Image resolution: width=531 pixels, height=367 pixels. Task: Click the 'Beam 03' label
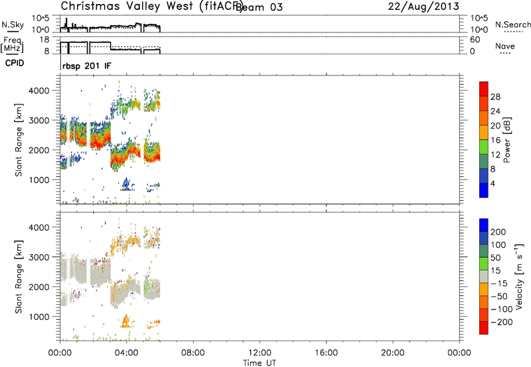[259, 7]
